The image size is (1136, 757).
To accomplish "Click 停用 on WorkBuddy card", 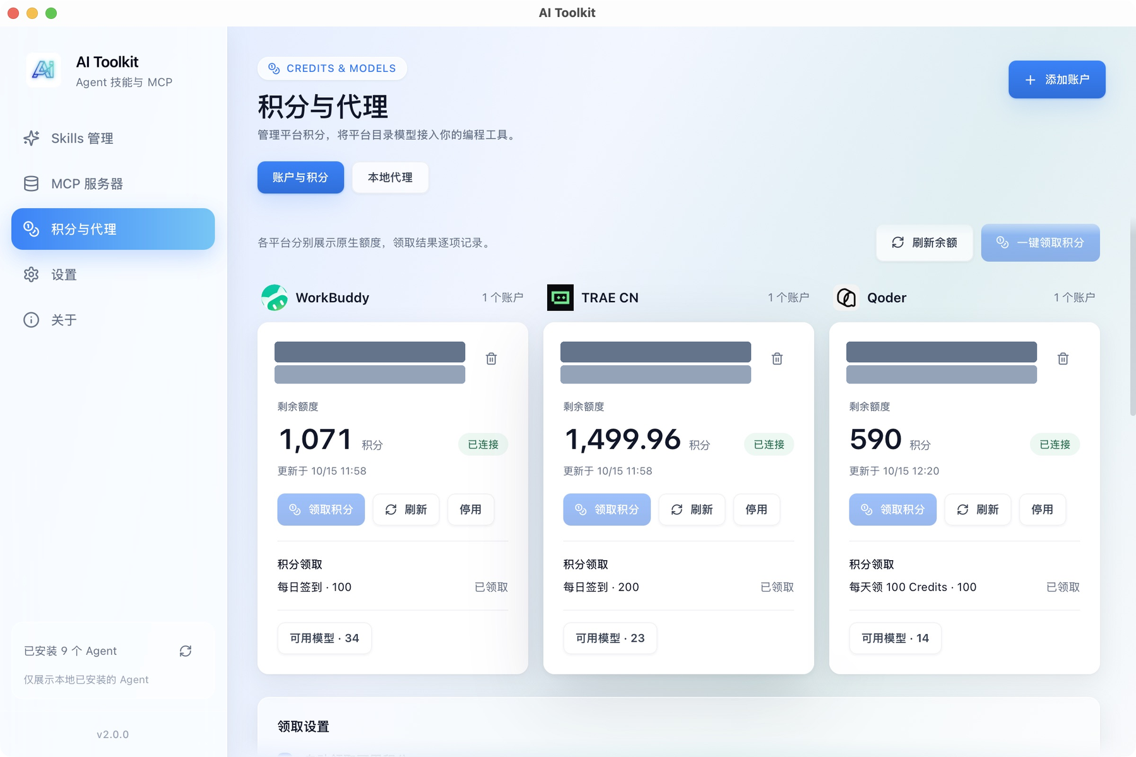I will coord(471,510).
